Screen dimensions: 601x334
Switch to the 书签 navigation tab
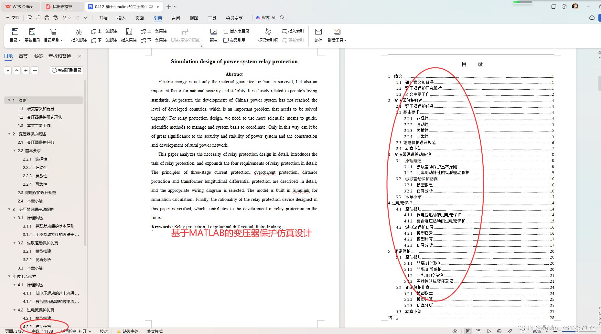pyautogui.click(x=38, y=56)
